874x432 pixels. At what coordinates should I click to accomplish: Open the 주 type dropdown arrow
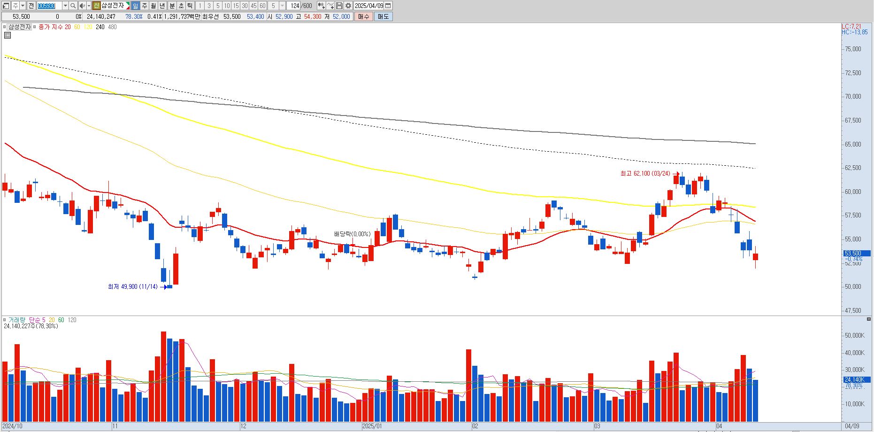[23, 6]
